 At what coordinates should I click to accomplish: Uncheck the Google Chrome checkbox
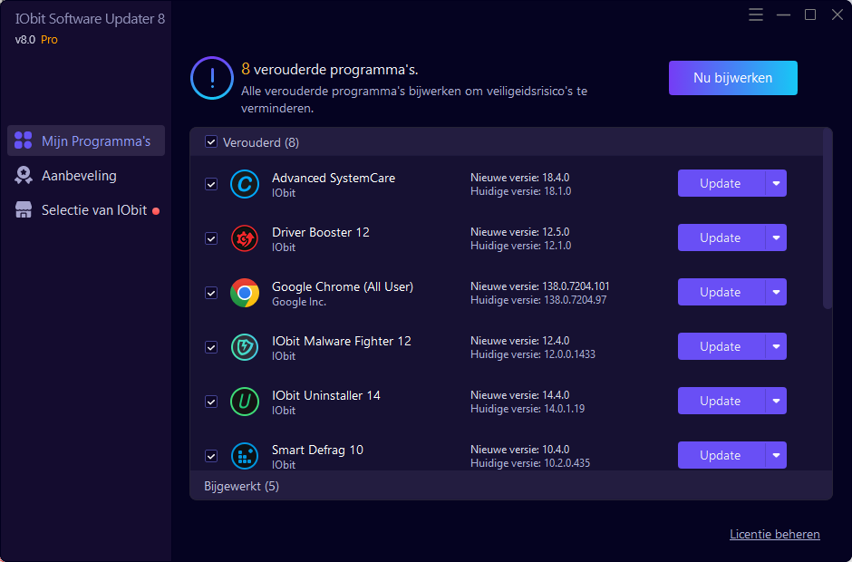click(211, 293)
